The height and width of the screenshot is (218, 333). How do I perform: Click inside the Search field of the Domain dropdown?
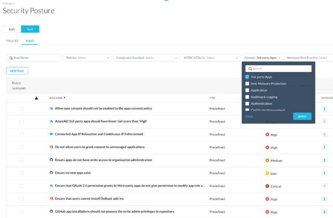point(278,68)
